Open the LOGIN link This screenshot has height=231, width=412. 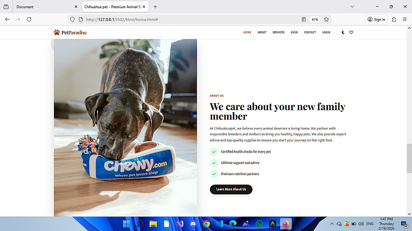click(x=326, y=32)
